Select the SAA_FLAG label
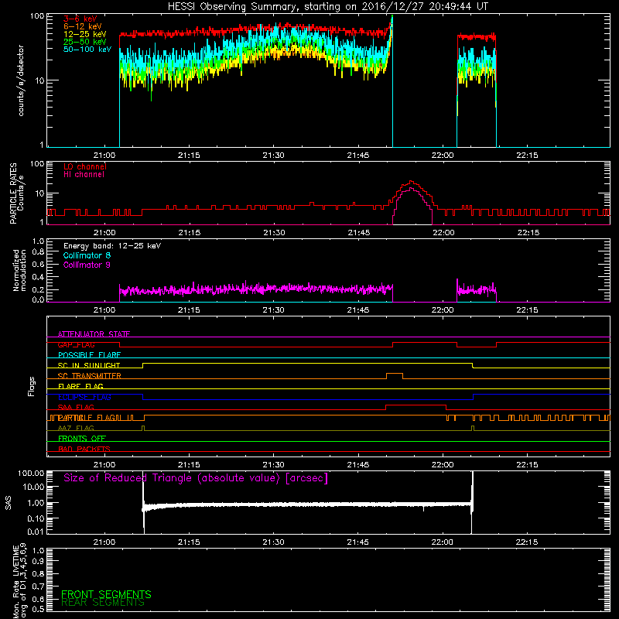 (76, 407)
